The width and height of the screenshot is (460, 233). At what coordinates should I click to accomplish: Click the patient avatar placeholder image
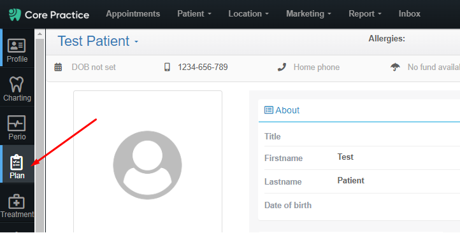click(x=147, y=165)
